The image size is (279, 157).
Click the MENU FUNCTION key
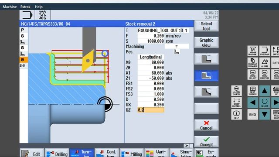coord(265,75)
